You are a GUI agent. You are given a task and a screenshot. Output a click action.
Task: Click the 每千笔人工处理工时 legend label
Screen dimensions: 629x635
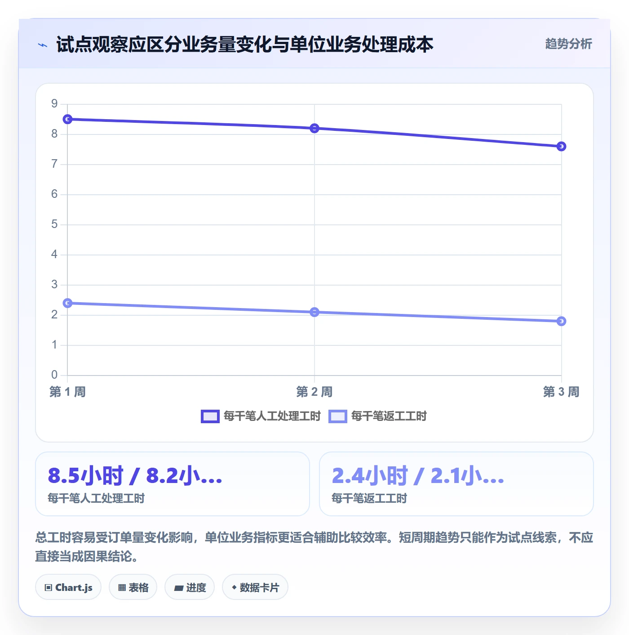click(x=272, y=416)
